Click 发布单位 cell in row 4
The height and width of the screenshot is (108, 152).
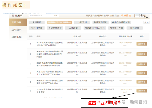click(x=103, y=73)
